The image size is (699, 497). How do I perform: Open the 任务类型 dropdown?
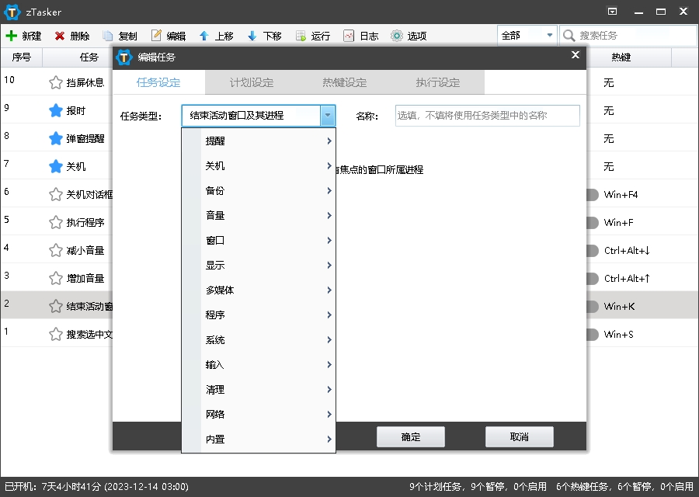[x=327, y=115]
